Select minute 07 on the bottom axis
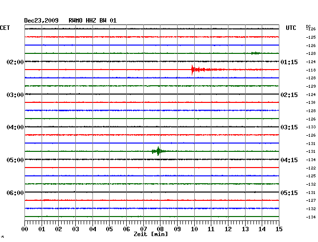The width and height of the screenshot is (318, 242). coord(143,229)
